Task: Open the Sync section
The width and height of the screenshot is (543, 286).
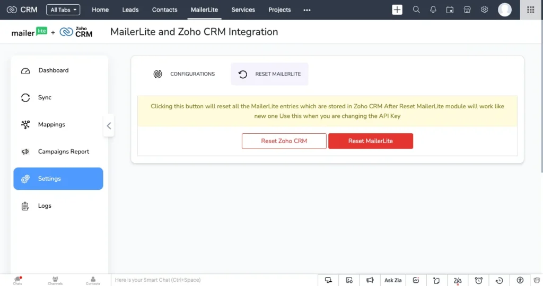Action: coord(45,98)
